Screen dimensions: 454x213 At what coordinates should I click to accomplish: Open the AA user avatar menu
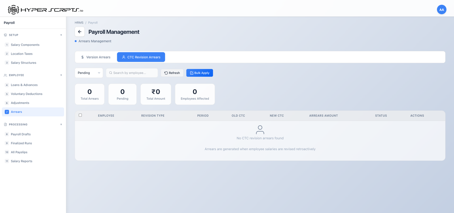442,10
